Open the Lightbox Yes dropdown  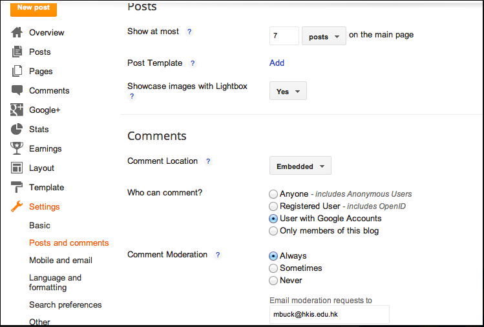(x=288, y=91)
